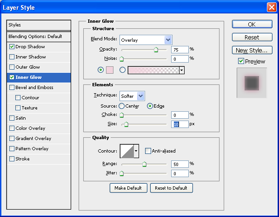Toggle the Drop Shadow checkbox
This screenshot has height=217, width=279.
tap(12, 47)
